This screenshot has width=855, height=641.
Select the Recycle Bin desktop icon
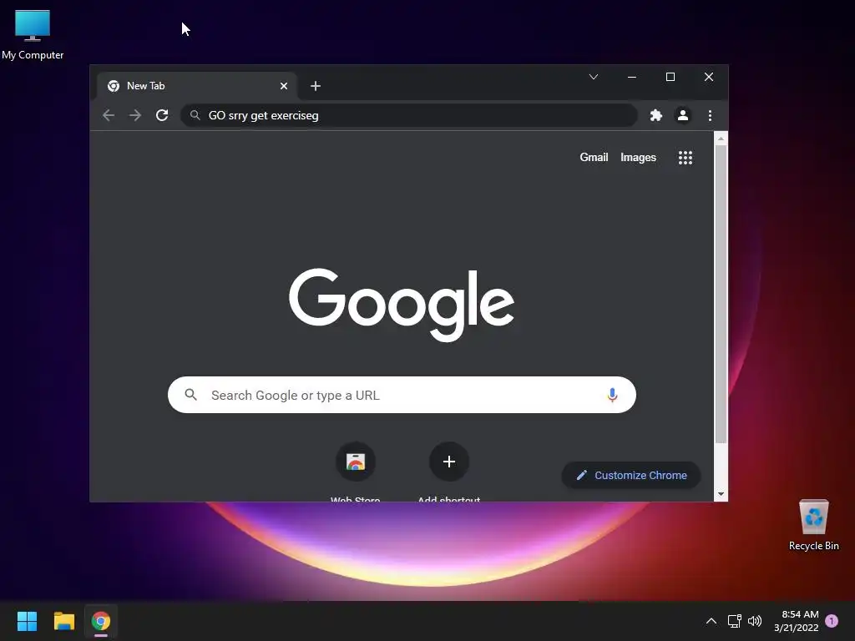pos(813,526)
